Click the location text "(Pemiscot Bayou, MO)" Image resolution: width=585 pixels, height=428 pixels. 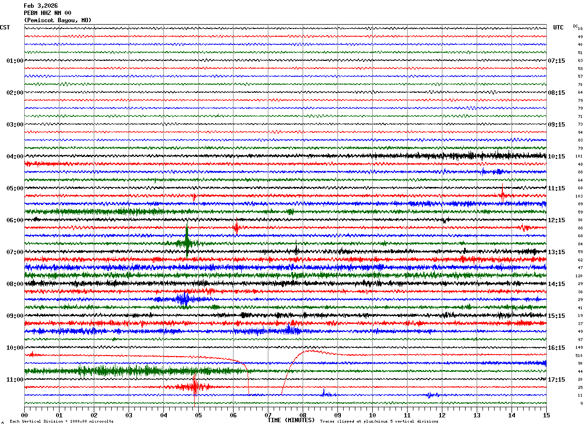point(58,20)
